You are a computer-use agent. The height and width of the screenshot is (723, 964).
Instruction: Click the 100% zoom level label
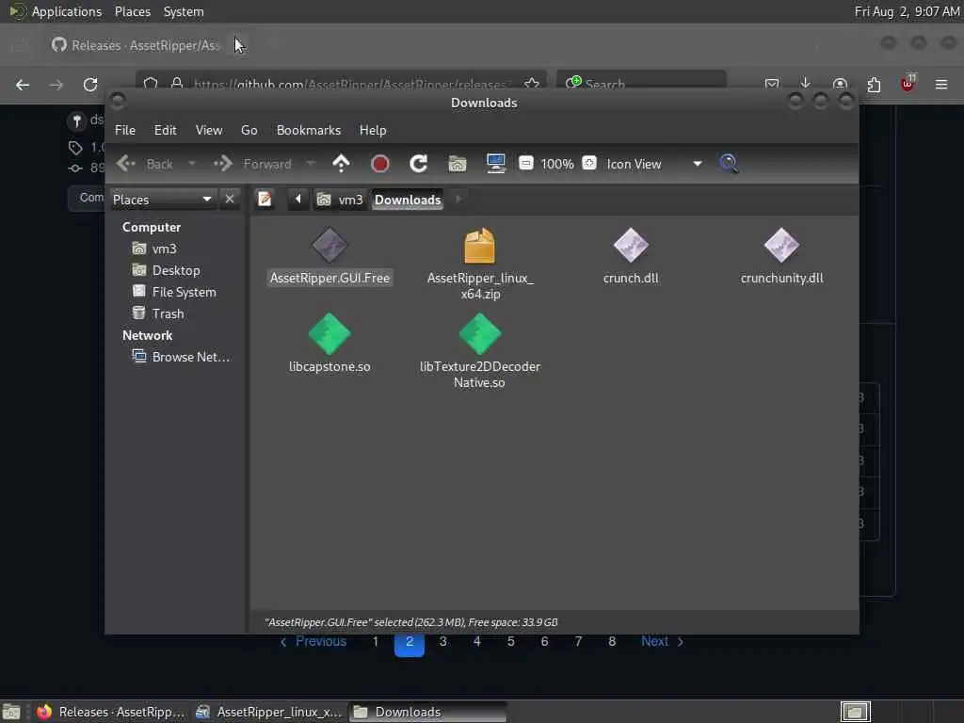click(x=557, y=164)
